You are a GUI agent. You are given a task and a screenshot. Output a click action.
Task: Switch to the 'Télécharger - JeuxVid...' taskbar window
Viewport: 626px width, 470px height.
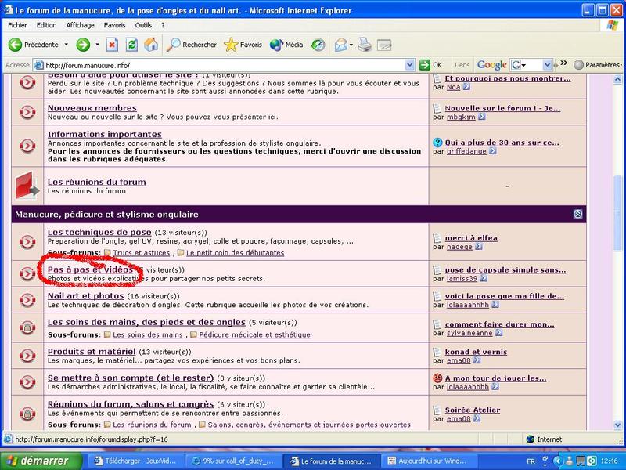[135, 461]
